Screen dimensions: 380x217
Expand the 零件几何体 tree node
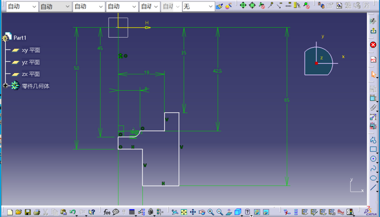tap(5, 86)
